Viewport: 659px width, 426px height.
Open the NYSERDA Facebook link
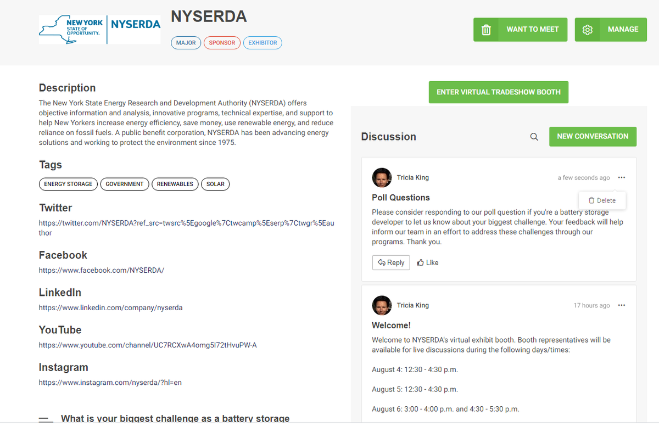tap(102, 270)
